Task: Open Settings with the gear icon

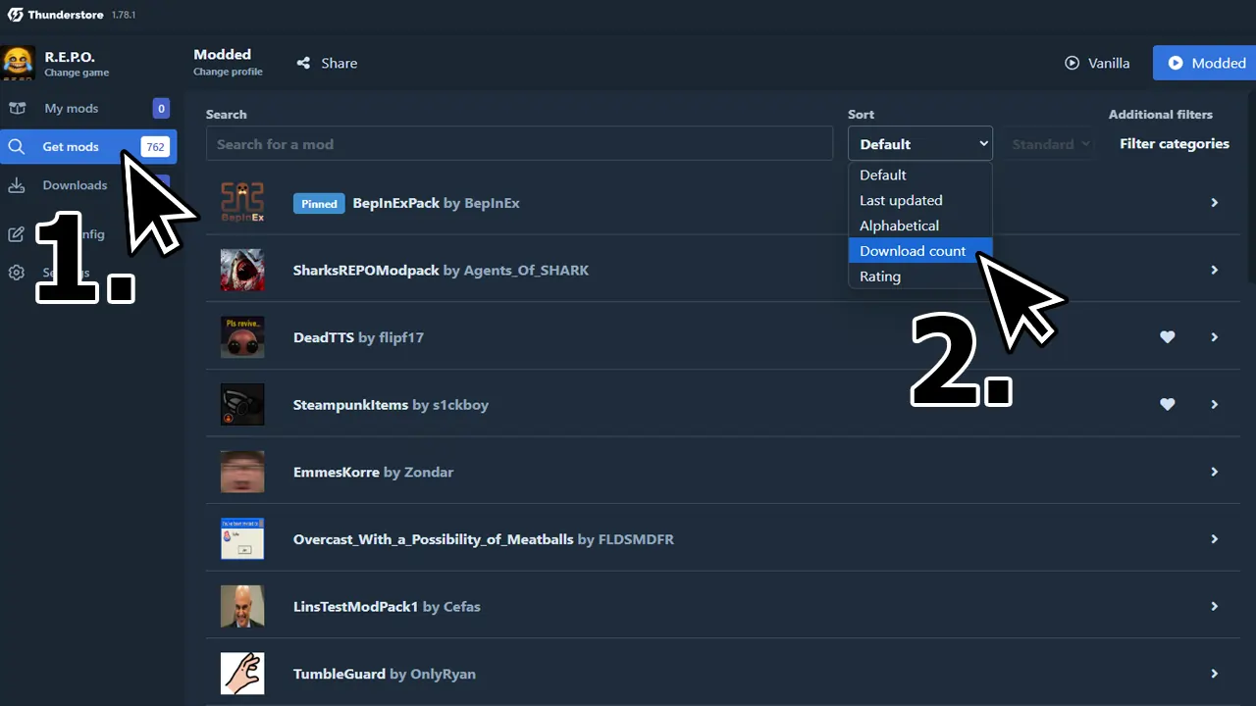Action: 16,273
